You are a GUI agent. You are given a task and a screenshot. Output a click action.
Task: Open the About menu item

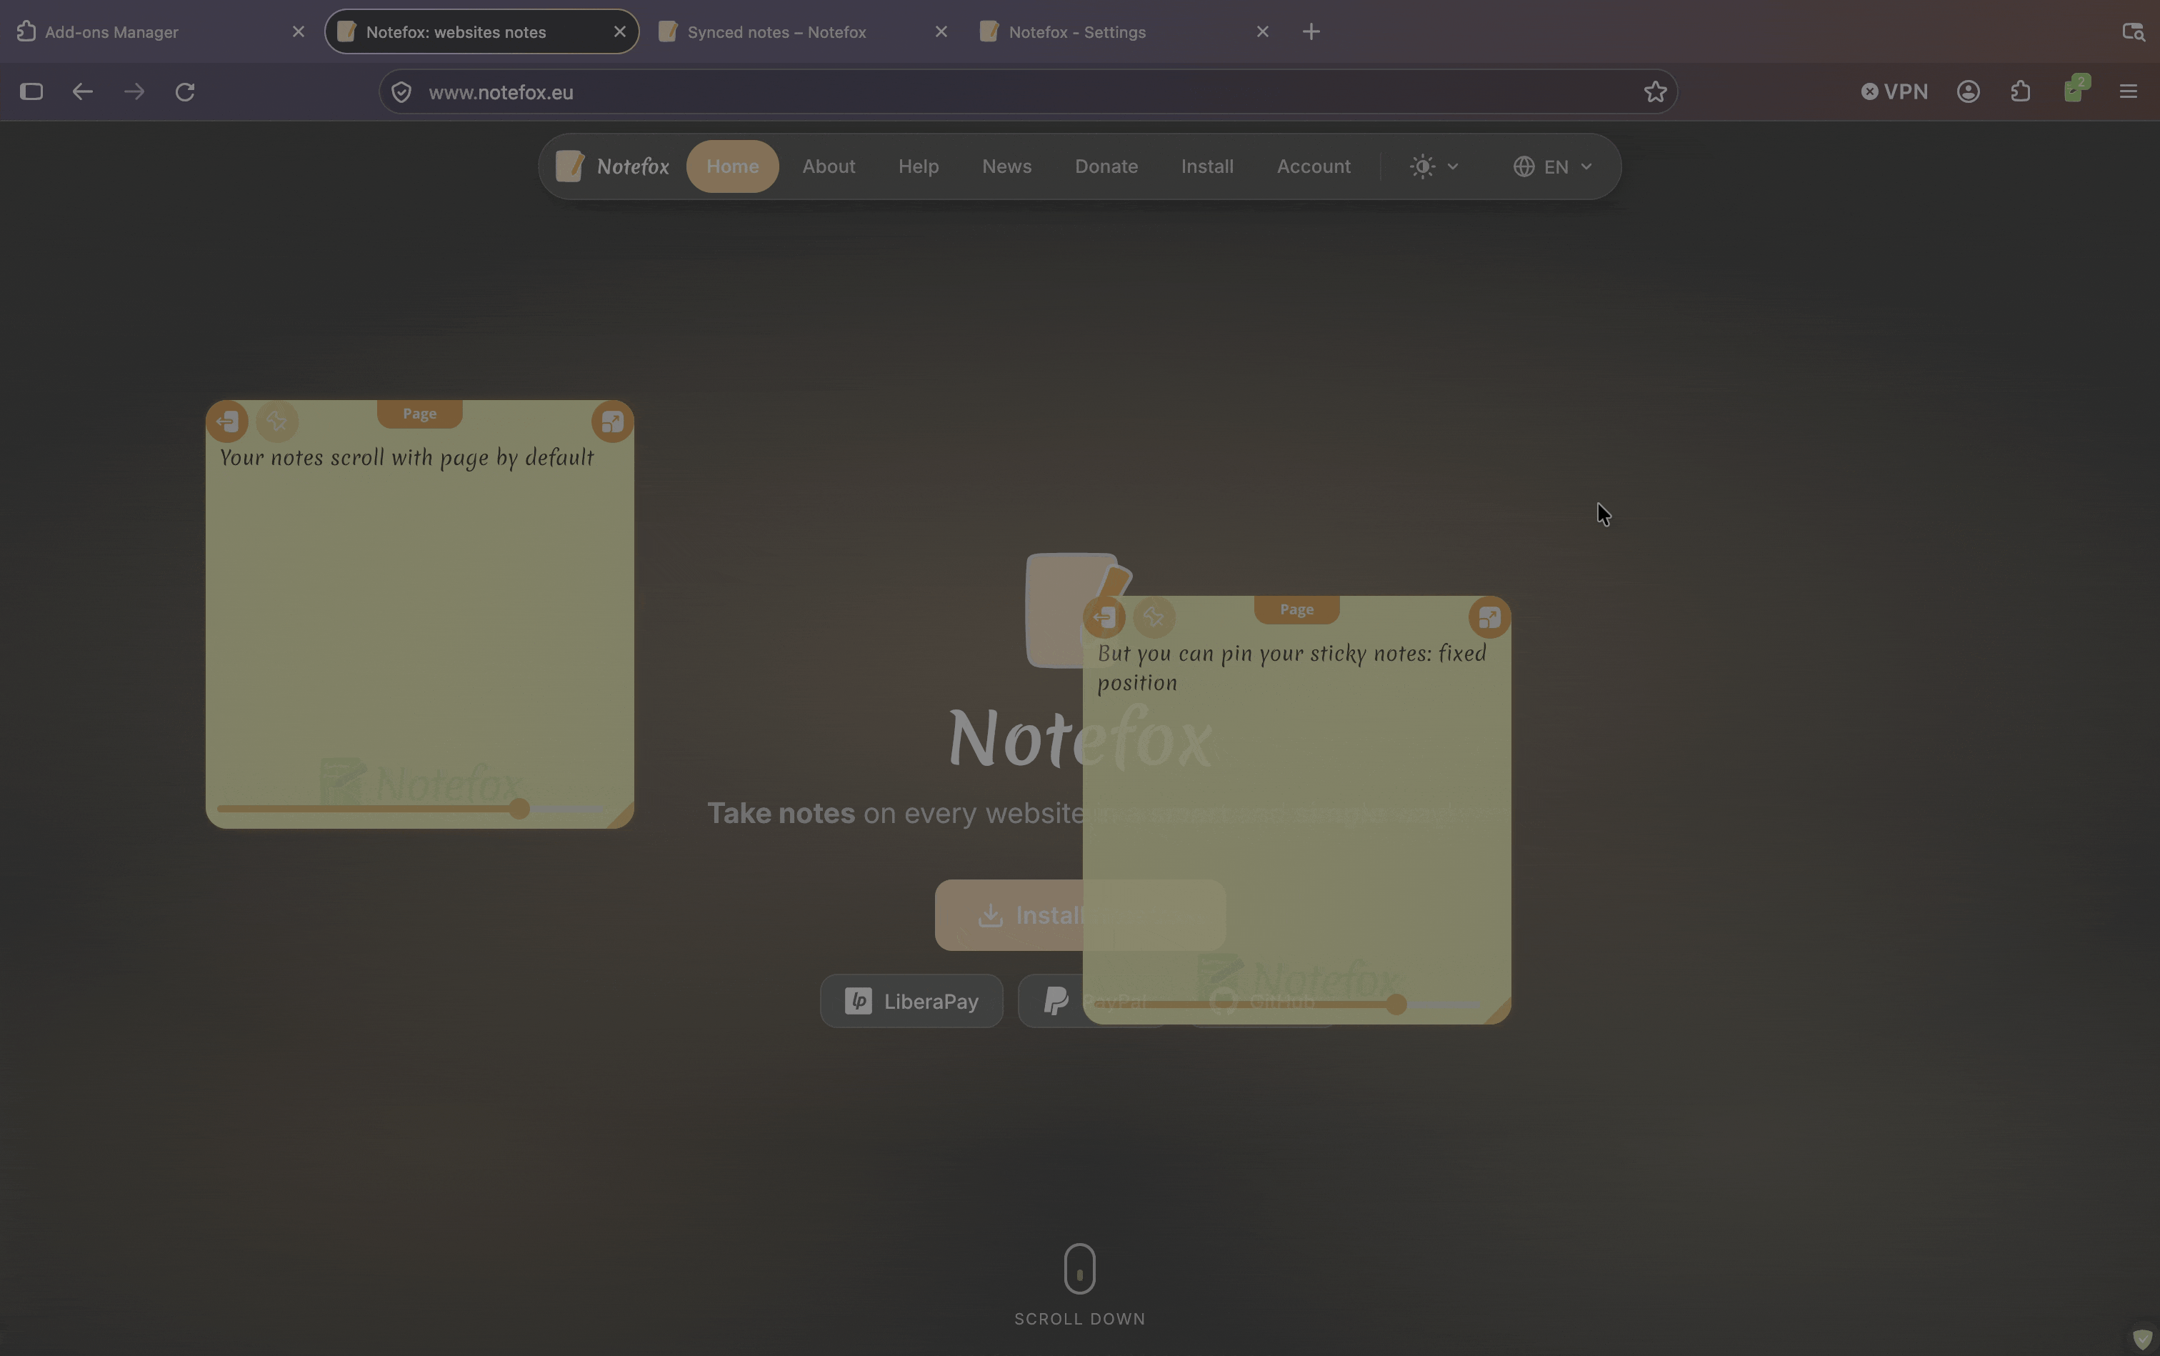coord(829,166)
